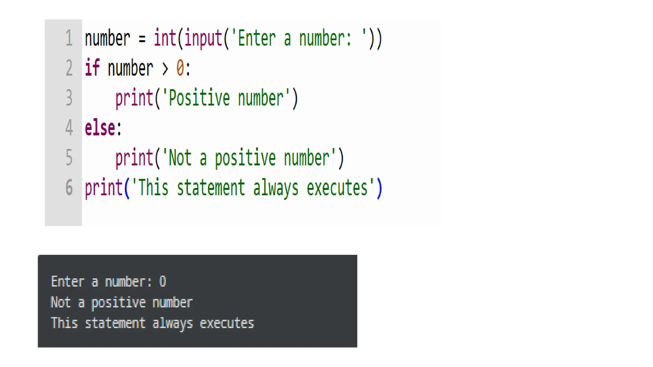Click line number 5 in the gutter
Screen dimensions: 653x367
click(x=69, y=158)
